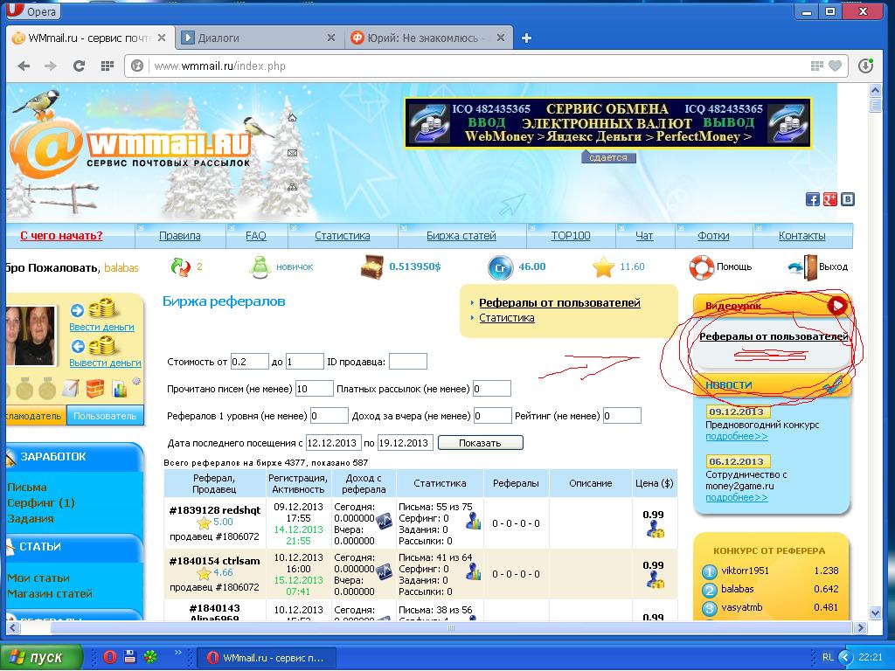Switch to the Юрий: Не знакомлюсь tab
Viewport: 895px width, 671px height.
(x=427, y=38)
